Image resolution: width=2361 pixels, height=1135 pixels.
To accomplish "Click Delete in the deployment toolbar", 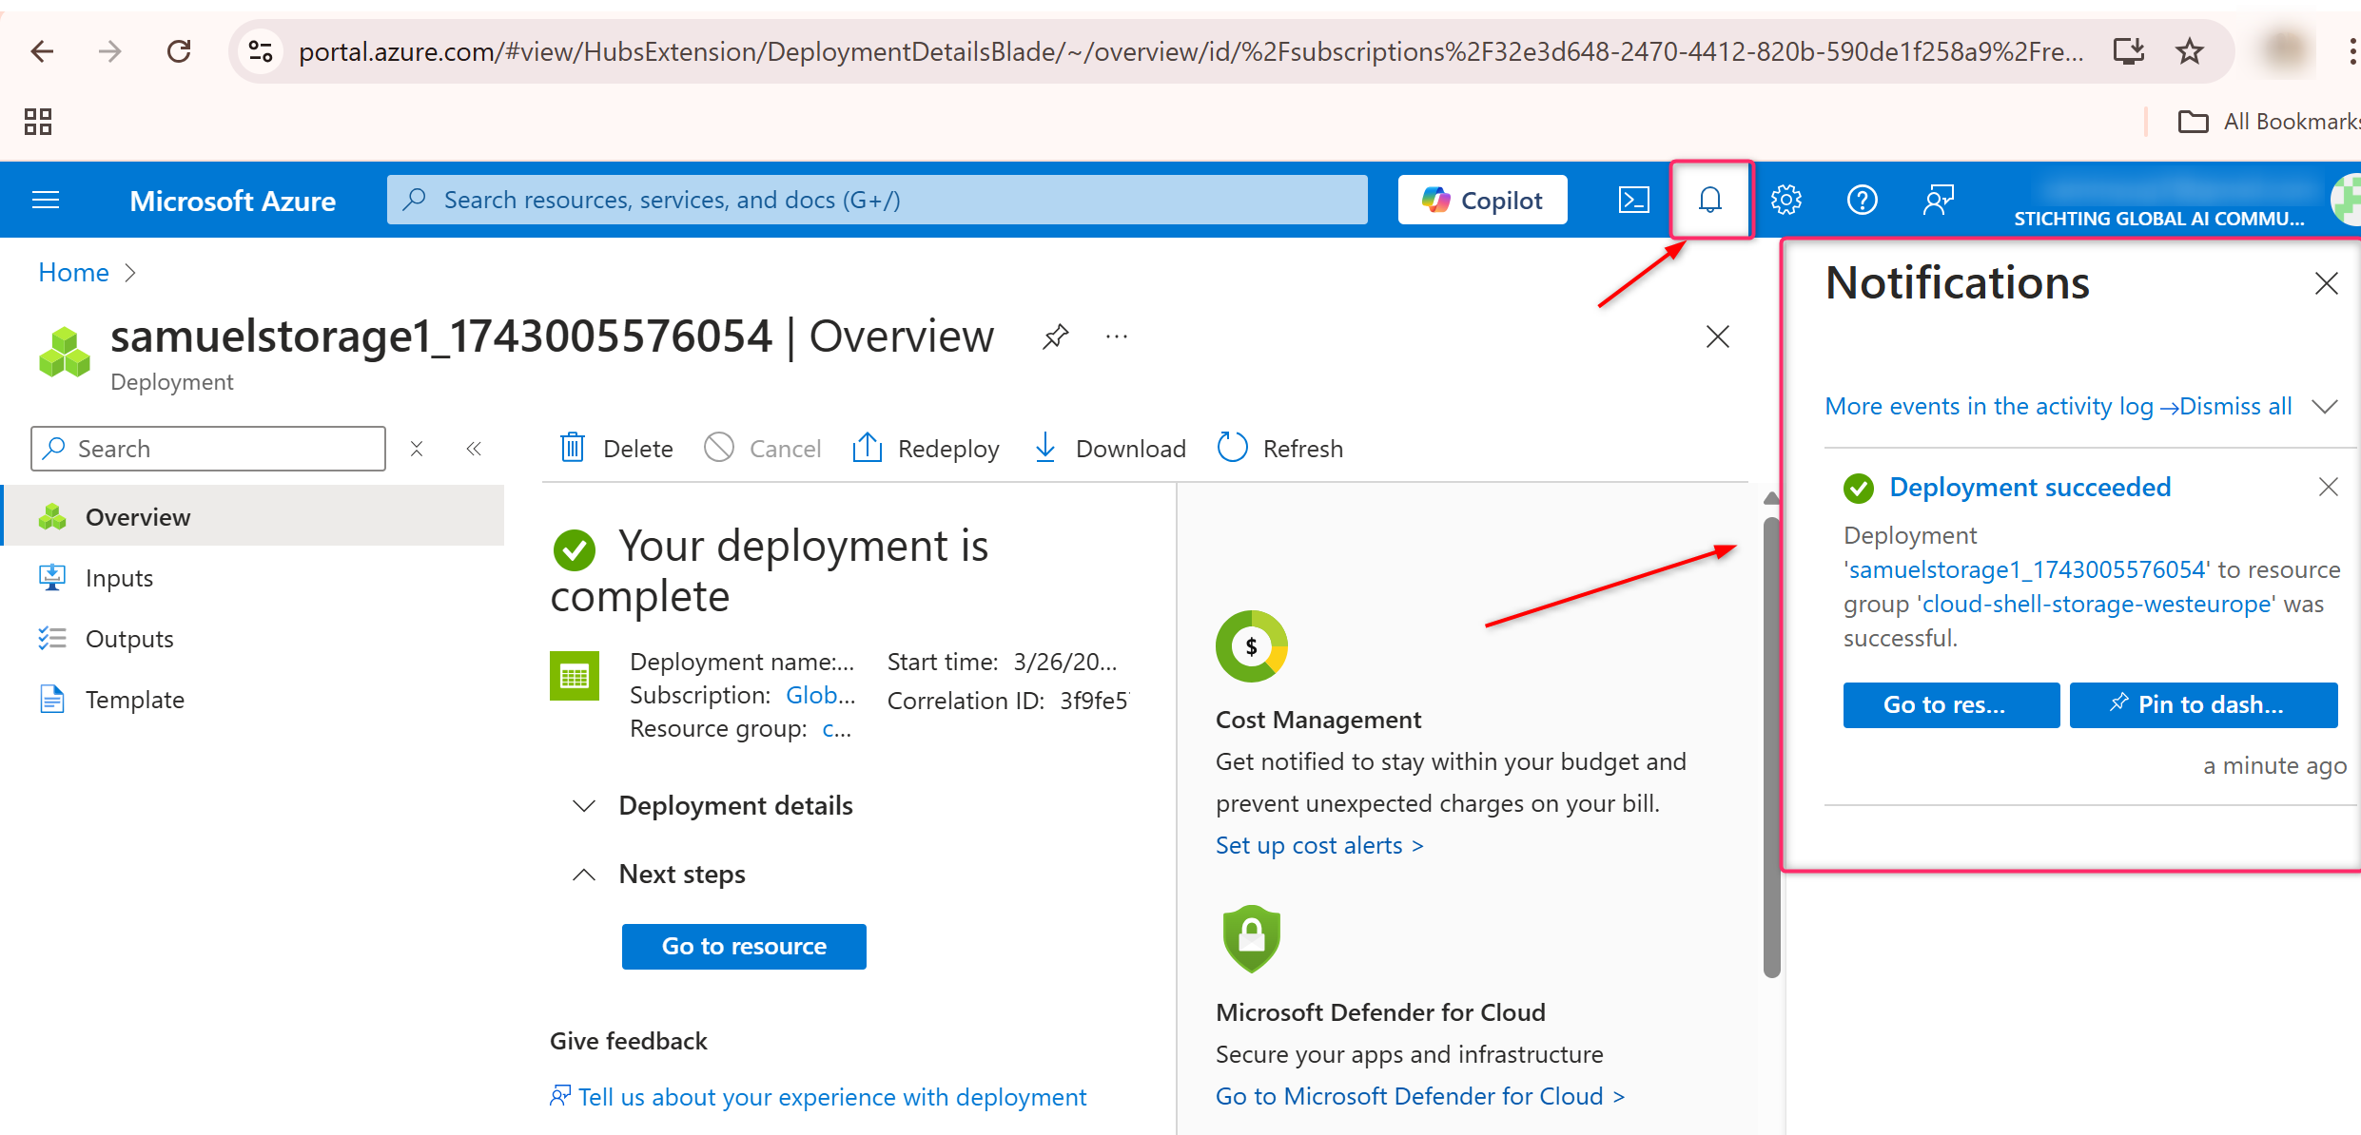I will click(616, 448).
